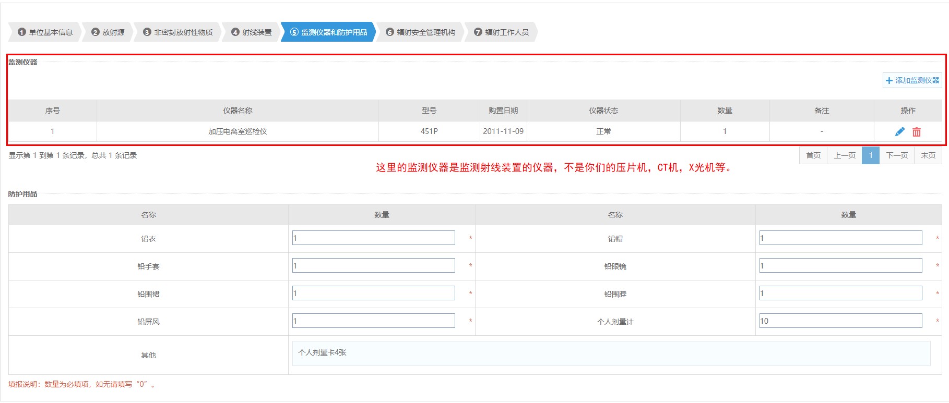Screen dimensions: 949x403
Task: Focus the 铅屏风 quantity field
Action: (x=374, y=321)
